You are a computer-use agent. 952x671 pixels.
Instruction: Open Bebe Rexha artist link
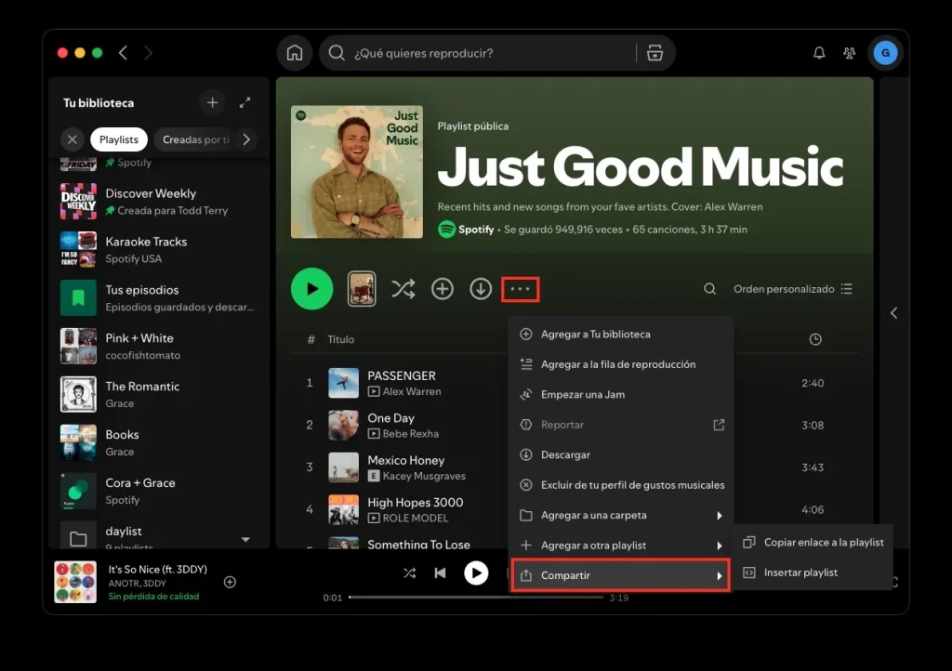[x=410, y=434]
